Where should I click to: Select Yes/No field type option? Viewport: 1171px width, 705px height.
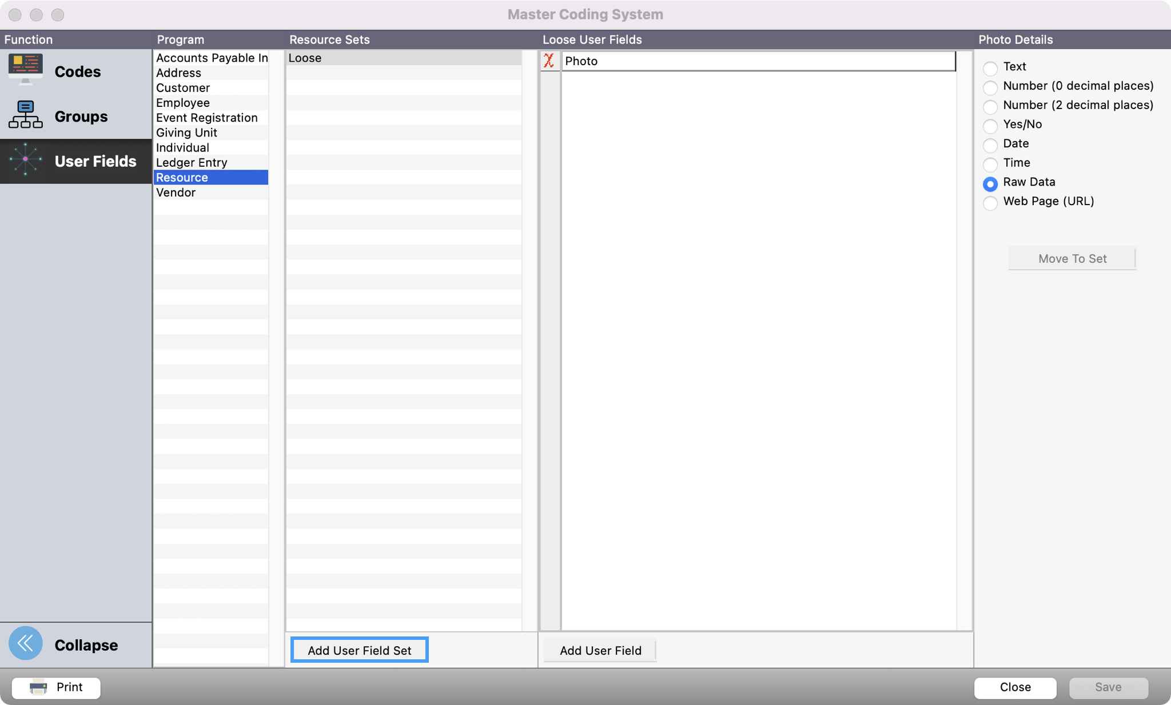(x=990, y=126)
